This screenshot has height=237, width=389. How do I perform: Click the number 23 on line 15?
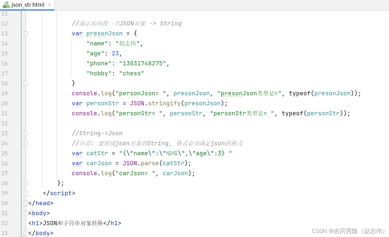pyautogui.click(x=115, y=53)
